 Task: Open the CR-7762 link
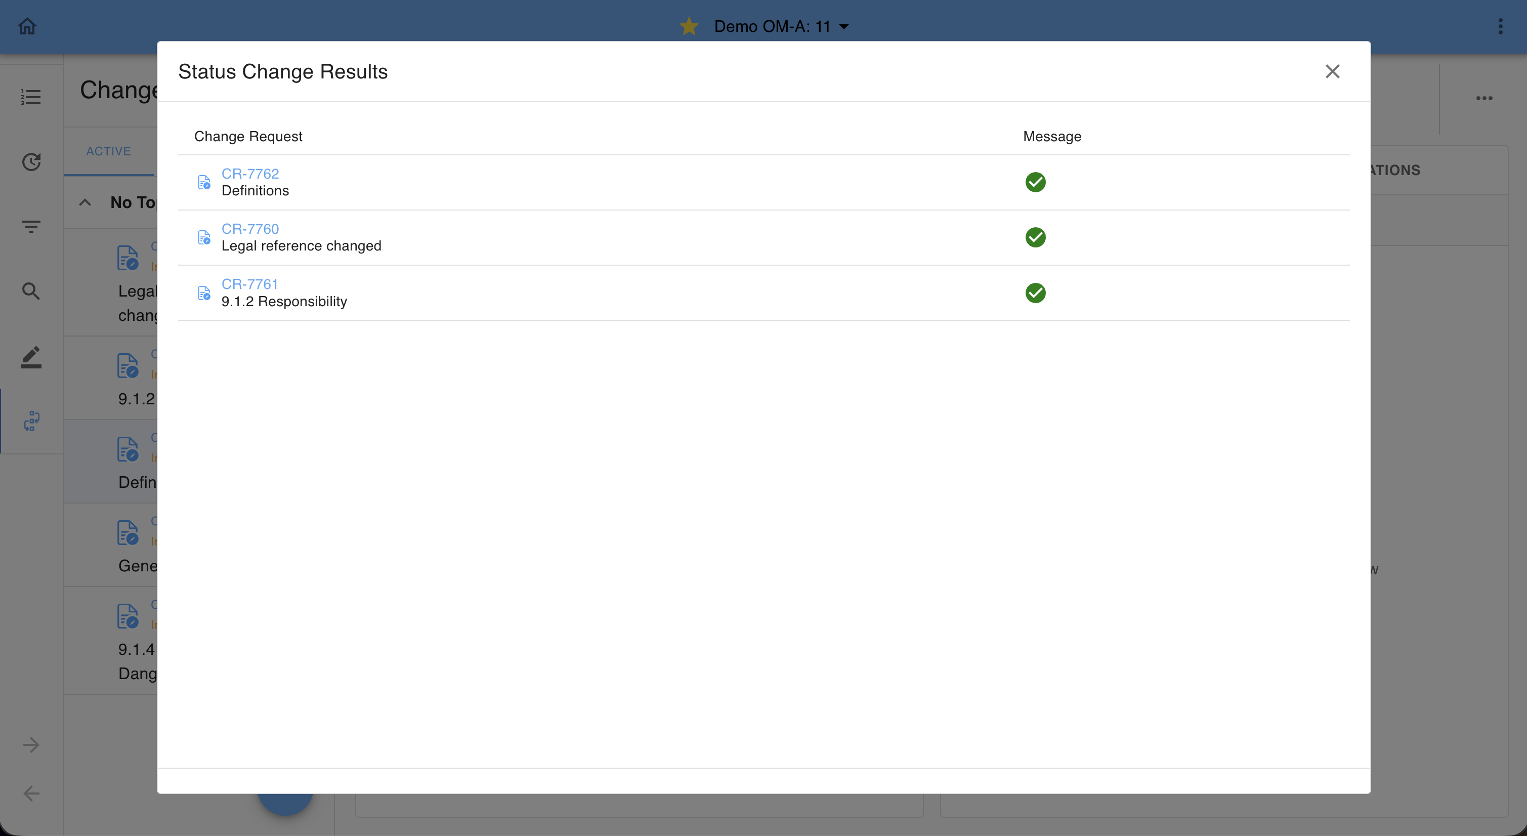tap(250, 174)
